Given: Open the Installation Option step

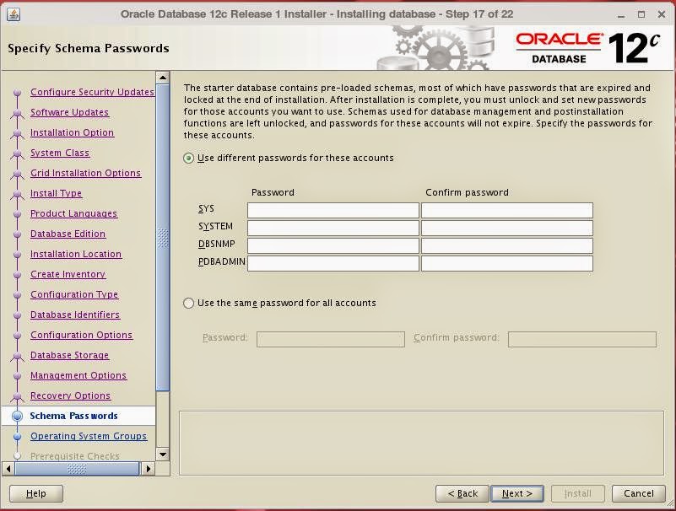Looking at the screenshot, I should click(x=72, y=132).
